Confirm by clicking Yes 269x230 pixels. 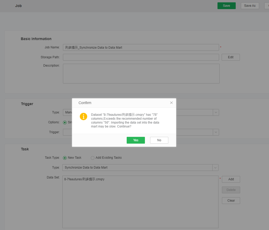coord(136,140)
